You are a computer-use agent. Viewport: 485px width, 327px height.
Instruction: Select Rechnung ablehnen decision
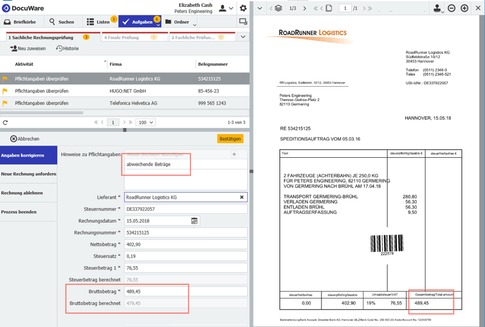(28, 193)
